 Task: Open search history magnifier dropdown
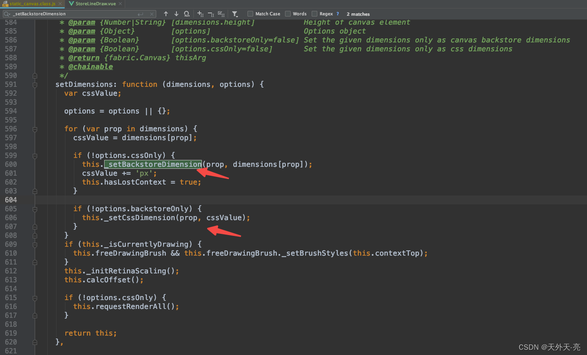tap(7, 14)
